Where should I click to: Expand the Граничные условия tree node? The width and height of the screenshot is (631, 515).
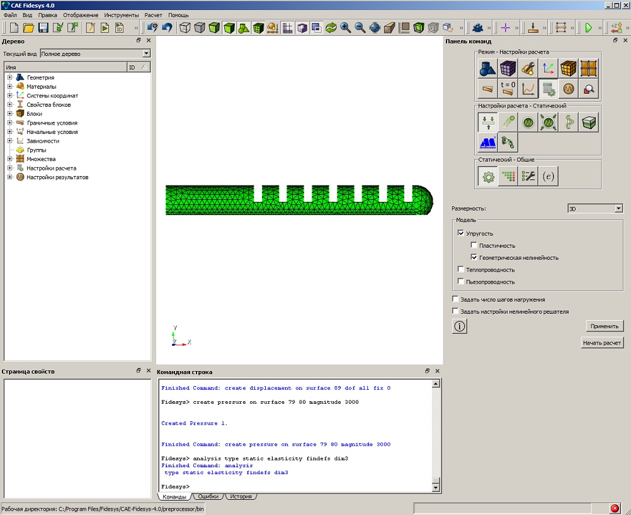10,123
